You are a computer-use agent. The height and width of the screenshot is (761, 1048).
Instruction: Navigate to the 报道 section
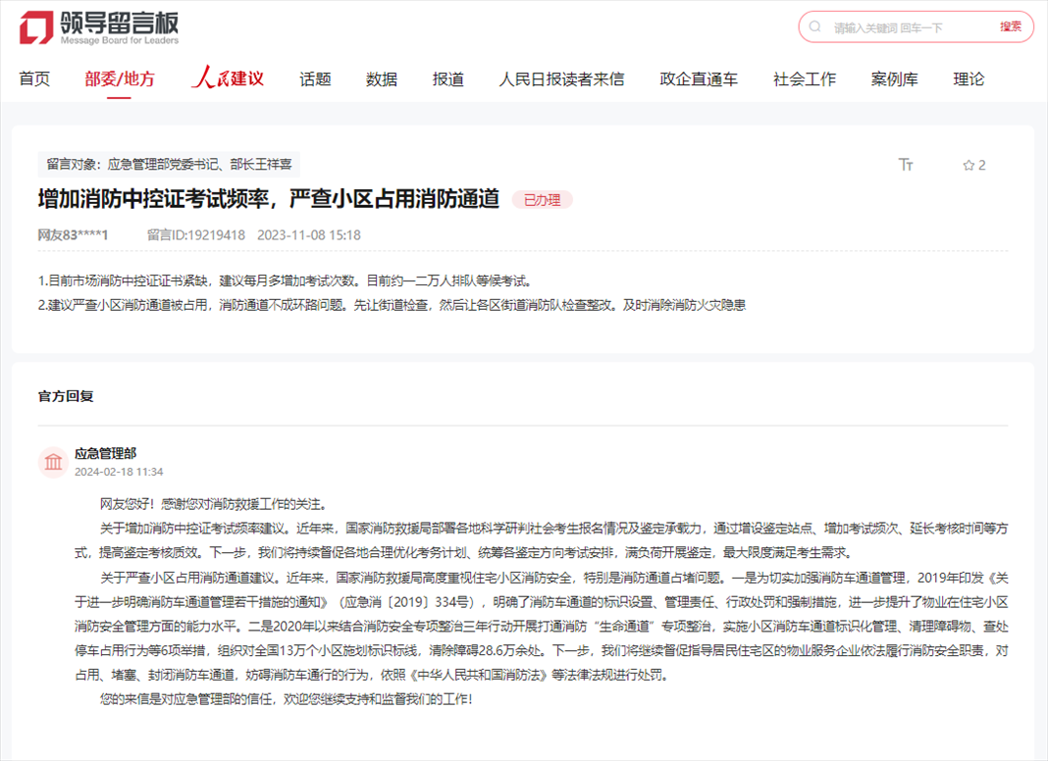448,79
